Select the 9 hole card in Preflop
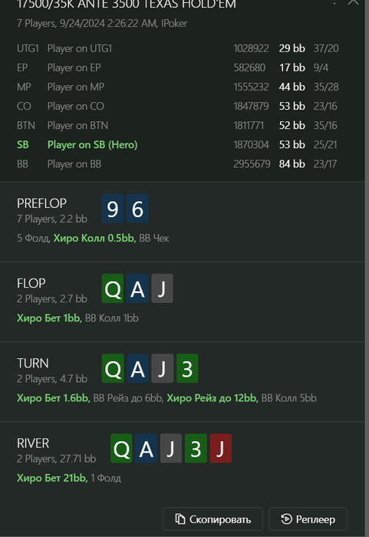 (x=113, y=209)
